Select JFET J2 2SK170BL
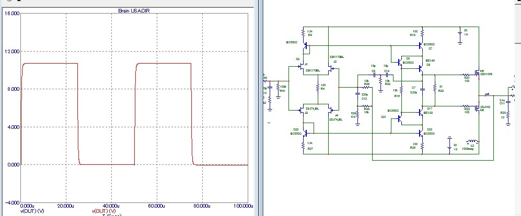The width and height of the screenshot is (521, 216). click(x=331, y=69)
